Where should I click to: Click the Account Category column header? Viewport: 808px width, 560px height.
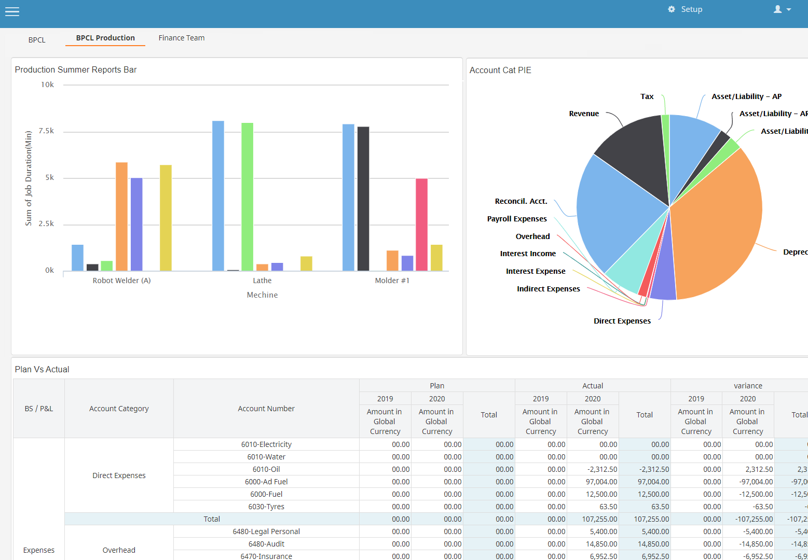coord(119,409)
